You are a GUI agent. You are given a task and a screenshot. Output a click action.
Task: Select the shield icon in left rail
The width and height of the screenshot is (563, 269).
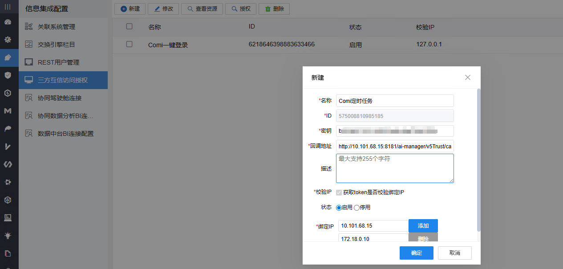pos(8,75)
